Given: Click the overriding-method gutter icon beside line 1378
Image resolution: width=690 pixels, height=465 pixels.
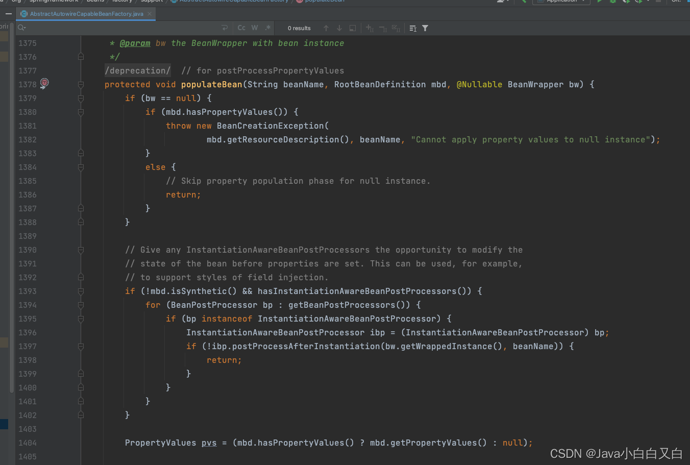Looking at the screenshot, I should [x=45, y=83].
